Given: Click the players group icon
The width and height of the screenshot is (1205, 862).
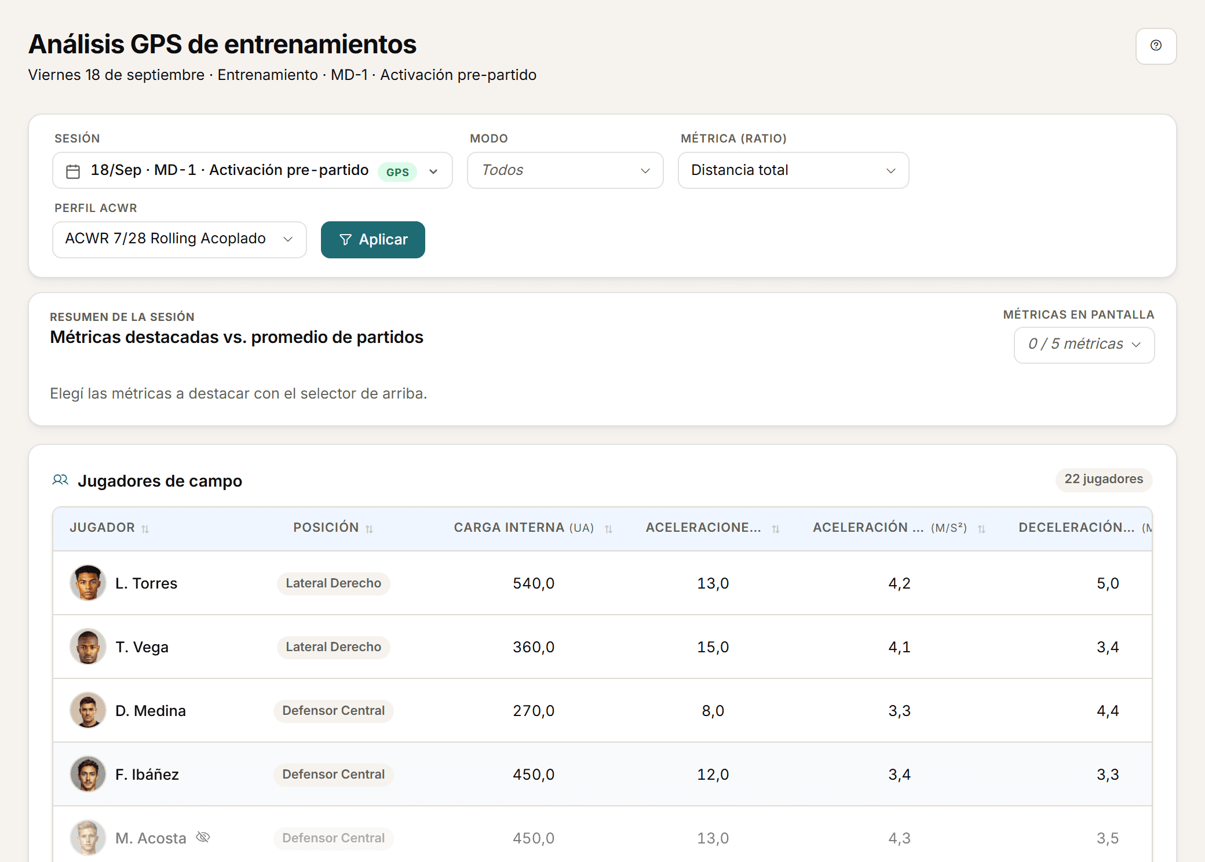Looking at the screenshot, I should 60,480.
